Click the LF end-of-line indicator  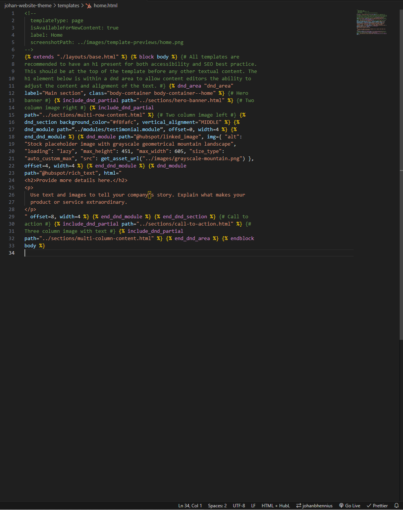tap(253, 505)
